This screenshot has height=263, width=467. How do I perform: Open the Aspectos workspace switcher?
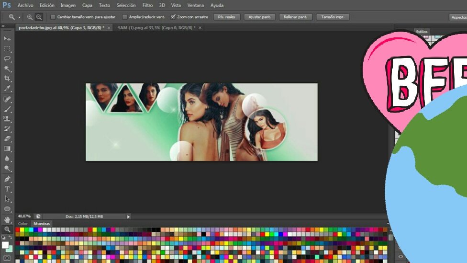(x=458, y=17)
